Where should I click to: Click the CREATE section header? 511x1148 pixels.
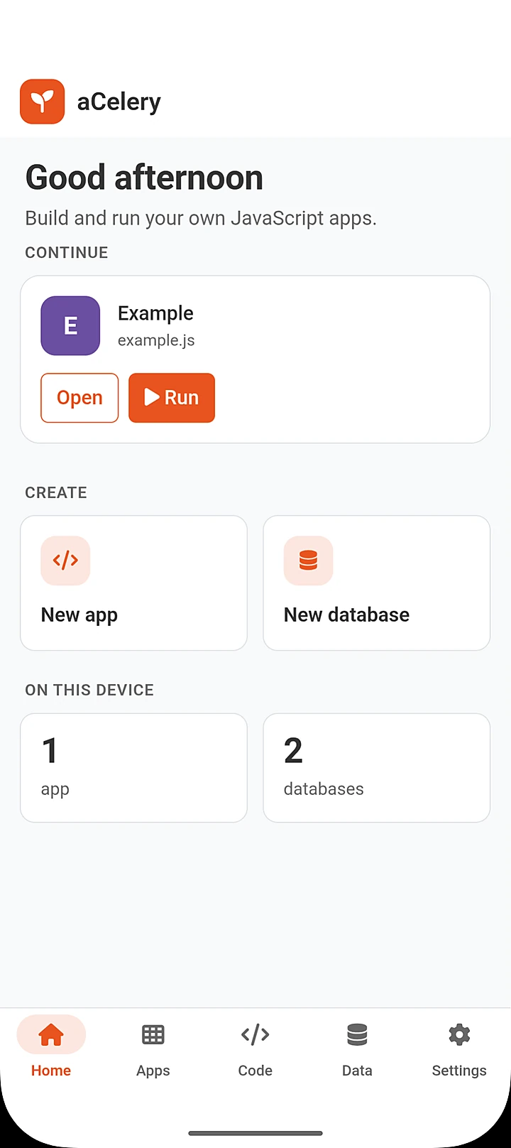(x=56, y=493)
